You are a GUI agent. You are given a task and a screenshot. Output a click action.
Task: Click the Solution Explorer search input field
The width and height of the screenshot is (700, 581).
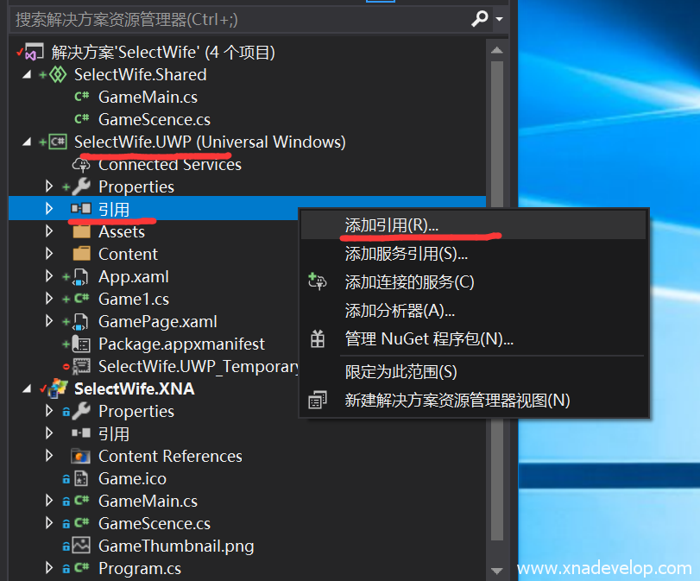point(233,18)
